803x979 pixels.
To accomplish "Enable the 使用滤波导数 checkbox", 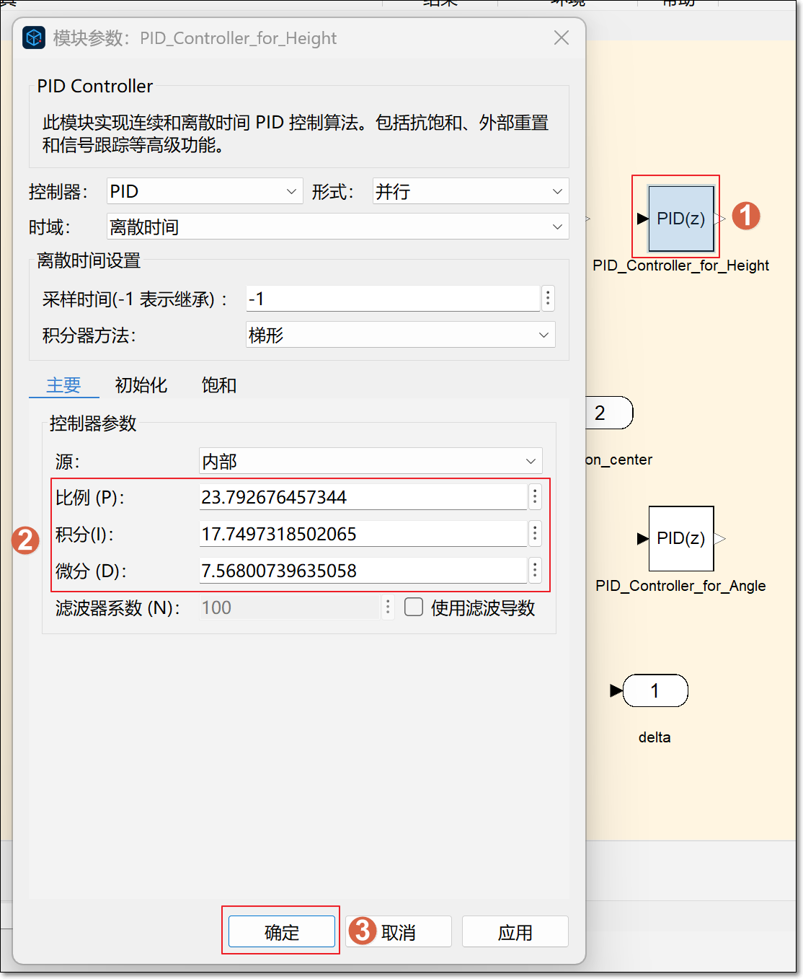I will (x=414, y=607).
